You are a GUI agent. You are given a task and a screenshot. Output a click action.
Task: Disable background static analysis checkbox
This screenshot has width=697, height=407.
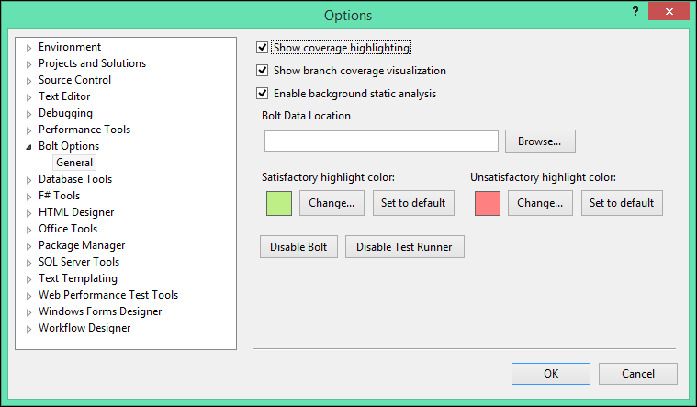264,94
